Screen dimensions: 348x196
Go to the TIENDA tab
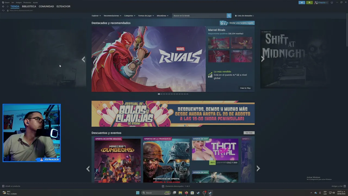[15, 7]
